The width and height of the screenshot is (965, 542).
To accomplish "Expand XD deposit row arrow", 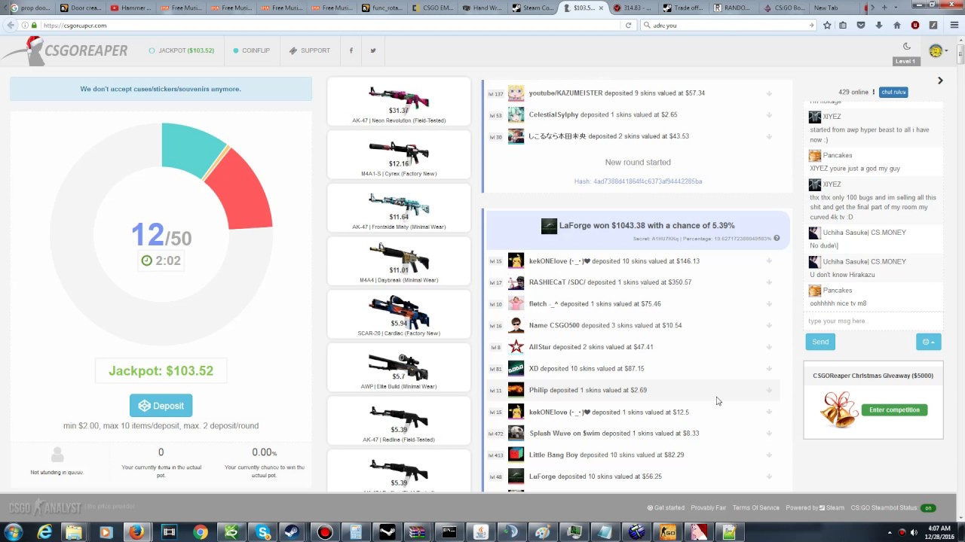I will coord(769,369).
